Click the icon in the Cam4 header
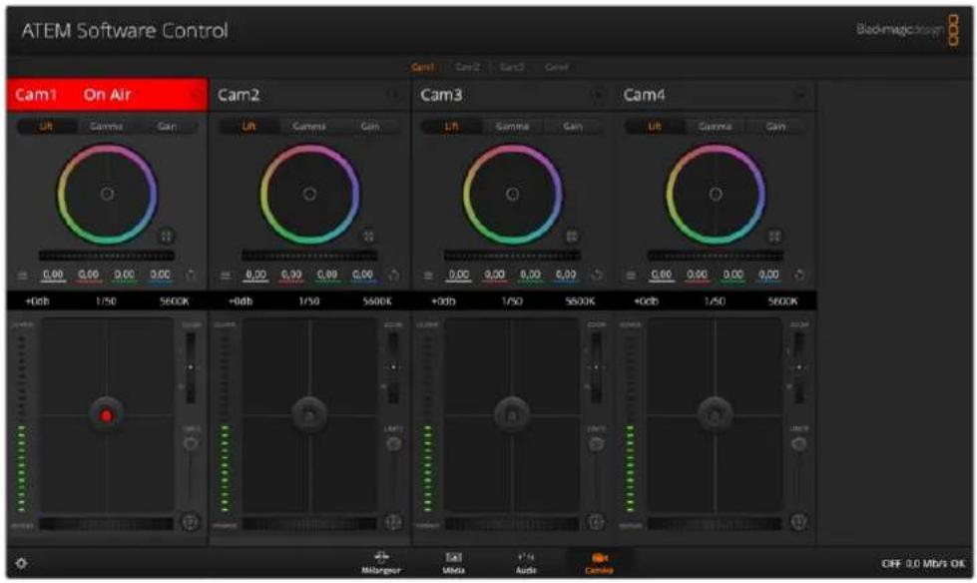977x583 pixels. pyautogui.click(x=800, y=95)
